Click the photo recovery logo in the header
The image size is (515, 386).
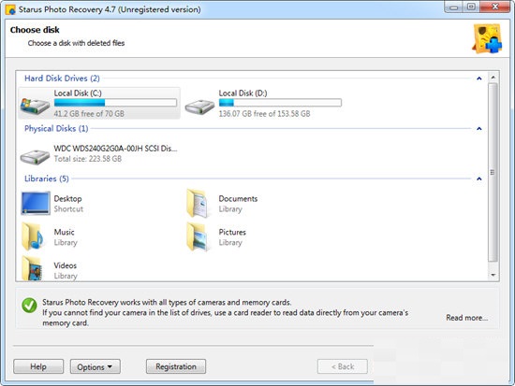coord(487,38)
